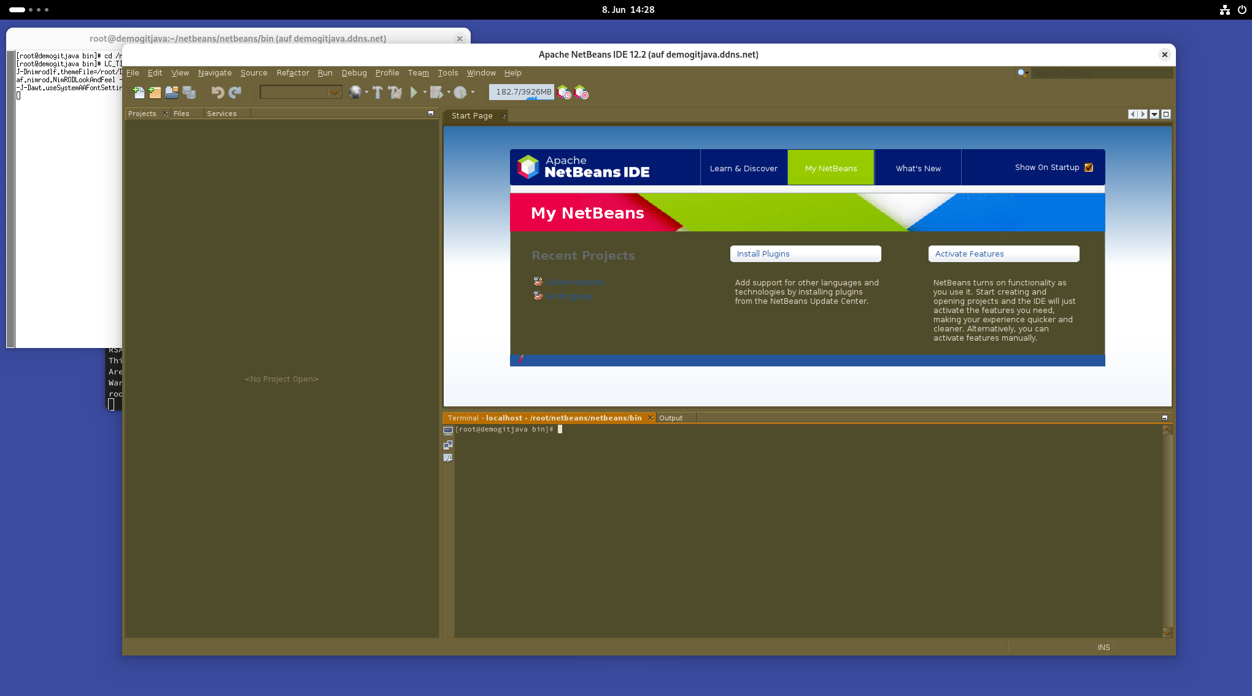Open the Tools menu
Screen dimensions: 1252x696
point(448,73)
